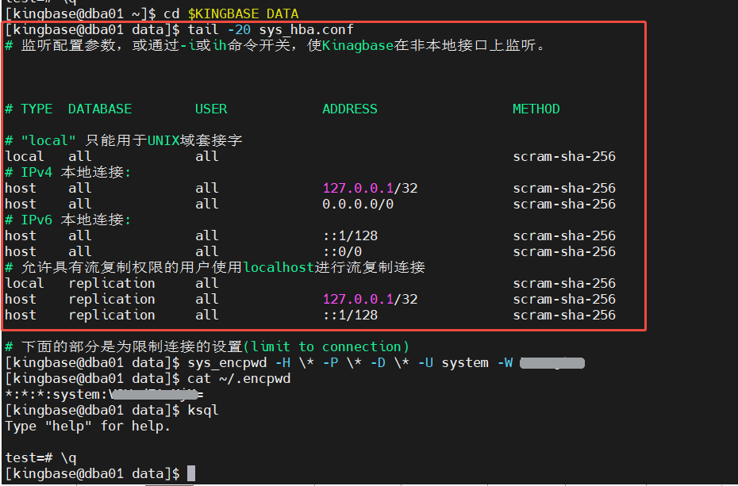Image resolution: width=738 pixels, height=486 pixels.
Task: Click '::1/128' in the 'host replication' row
Action: [x=350, y=315]
